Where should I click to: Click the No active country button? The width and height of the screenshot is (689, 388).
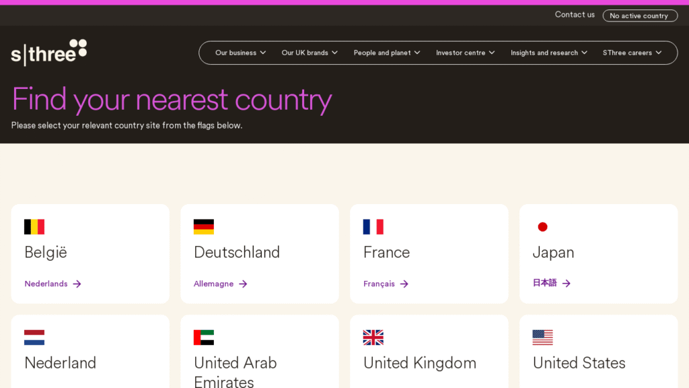639,15
